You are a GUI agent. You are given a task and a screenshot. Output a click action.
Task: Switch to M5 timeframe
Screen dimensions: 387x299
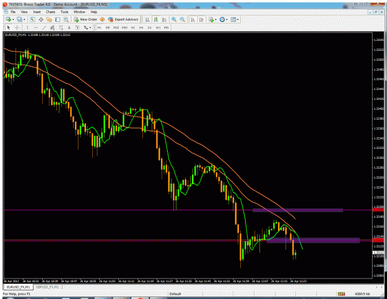[108, 28]
